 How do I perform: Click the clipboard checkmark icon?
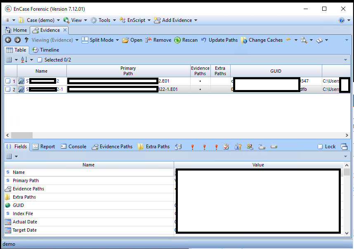tap(226, 147)
